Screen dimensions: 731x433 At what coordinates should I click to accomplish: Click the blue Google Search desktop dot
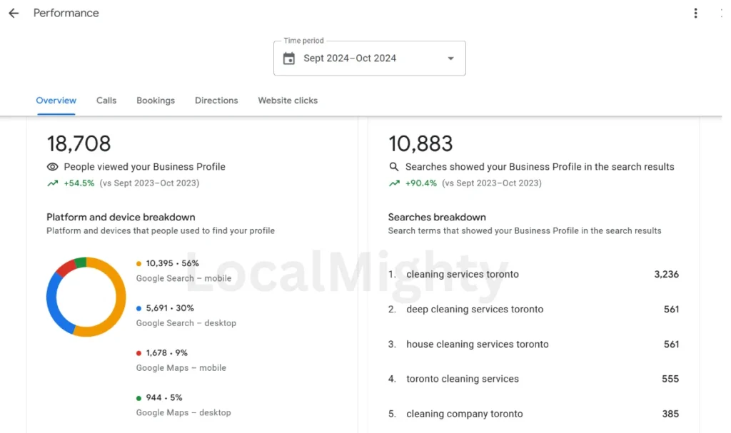(139, 308)
